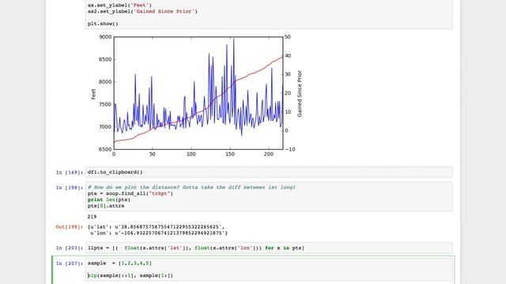This screenshot has width=506, height=284.
Task: Click the comment line about plotting distance
Action: click(191, 187)
